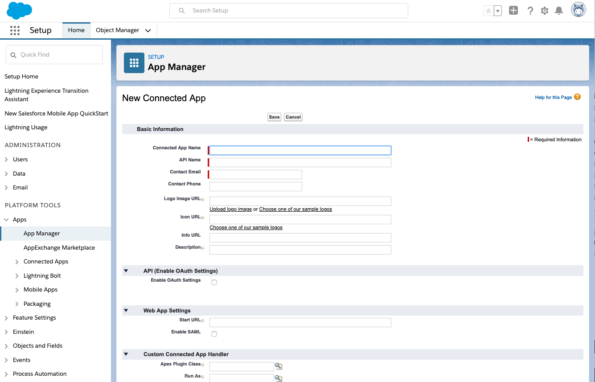This screenshot has width=595, height=382.
Task: Click Upload logo image link
Action: click(231, 209)
